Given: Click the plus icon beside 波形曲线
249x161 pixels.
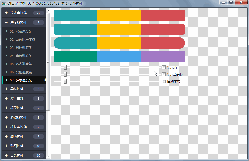Looking at the screenshot, I should coord(6,99).
